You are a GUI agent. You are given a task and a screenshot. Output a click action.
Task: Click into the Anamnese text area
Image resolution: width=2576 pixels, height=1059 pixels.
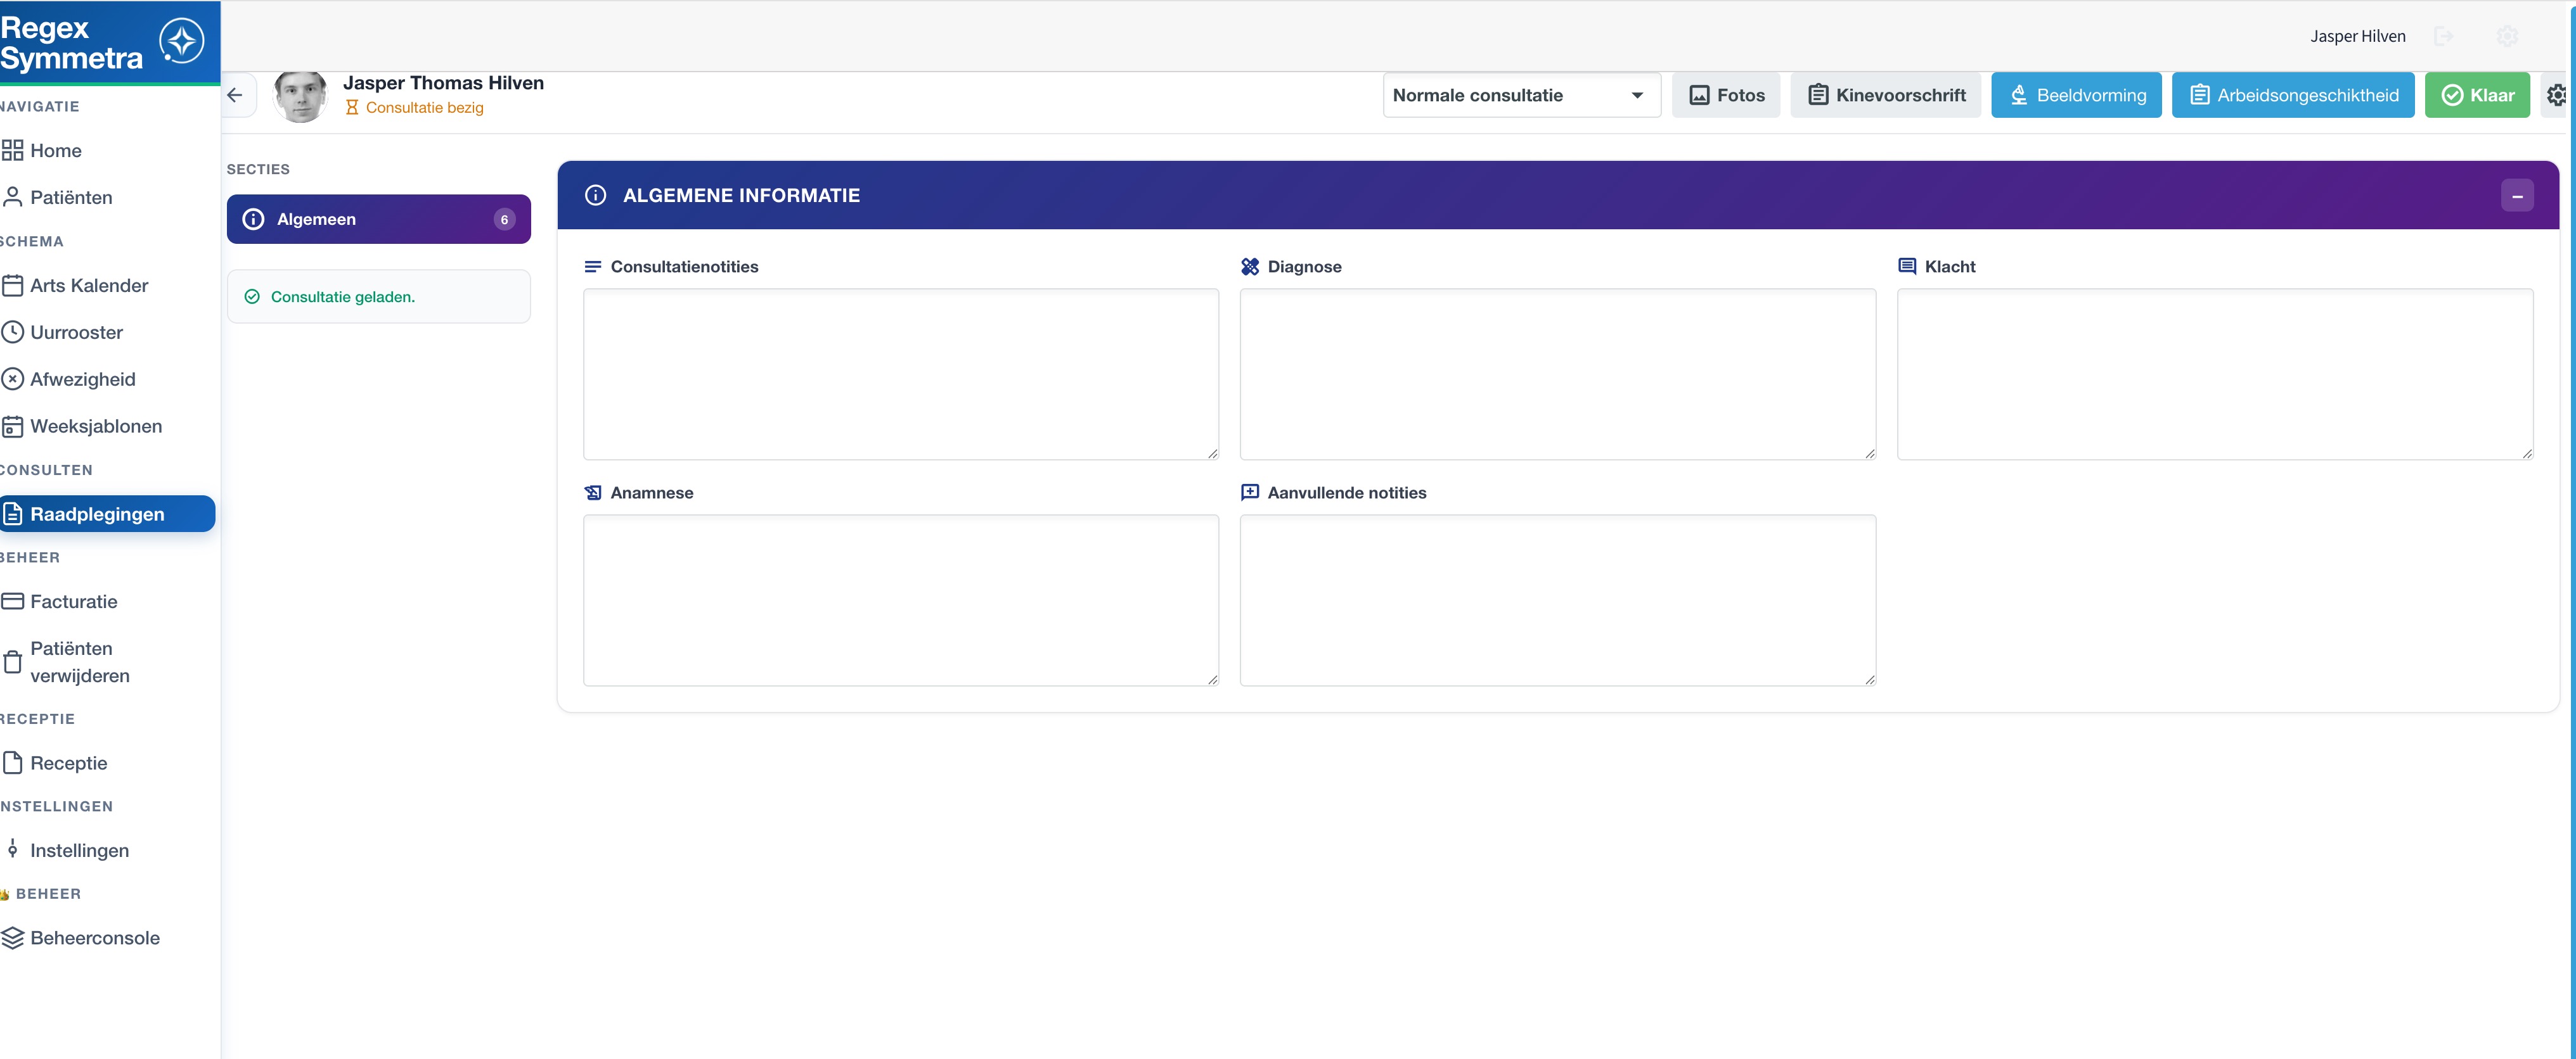(901, 600)
